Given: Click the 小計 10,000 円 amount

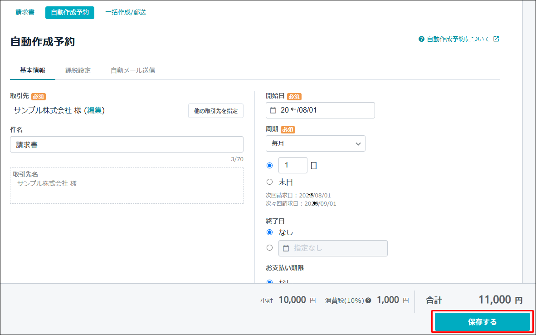Looking at the screenshot, I should (297, 300).
